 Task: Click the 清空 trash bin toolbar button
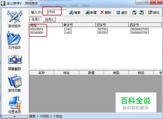(122, 13)
